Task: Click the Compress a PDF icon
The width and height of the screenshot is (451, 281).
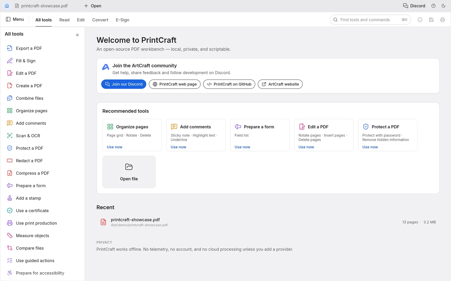Action: [10, 173]
